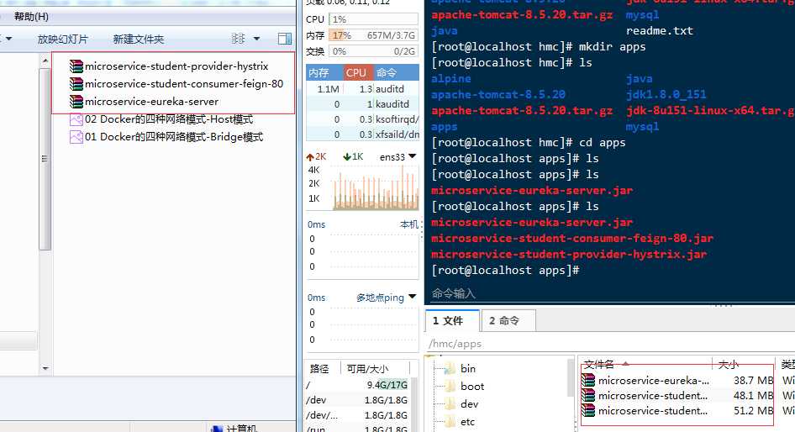Screen dimensions: 795x432
Task: Click the 内存 usage bar showing 17%
Action: [373, 35]
